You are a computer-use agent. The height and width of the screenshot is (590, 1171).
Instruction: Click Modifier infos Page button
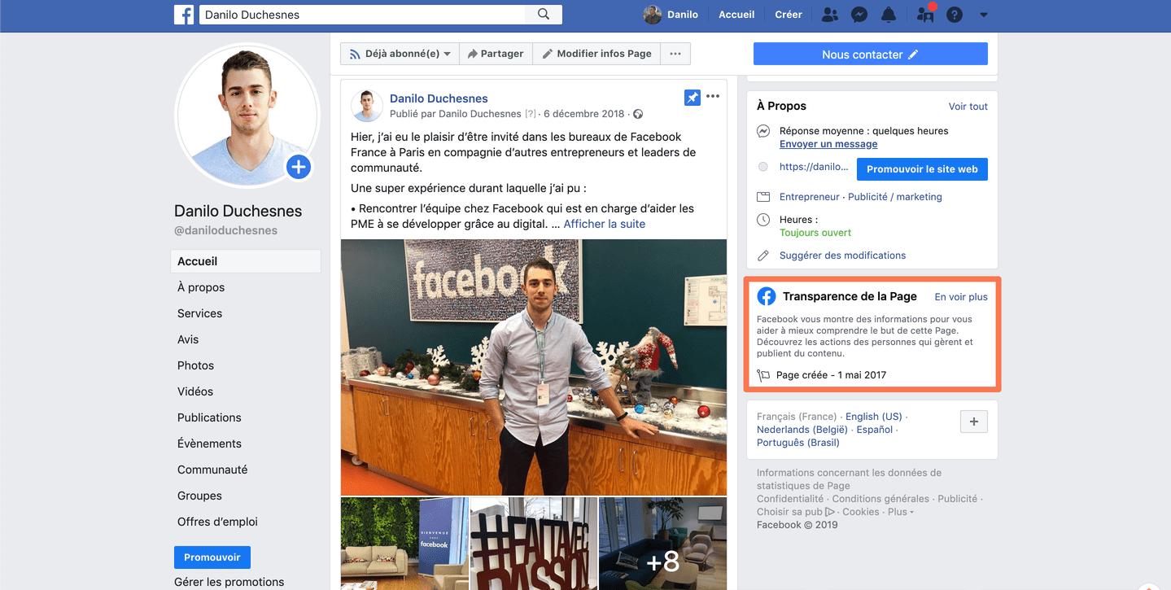[x=596, y=54]
